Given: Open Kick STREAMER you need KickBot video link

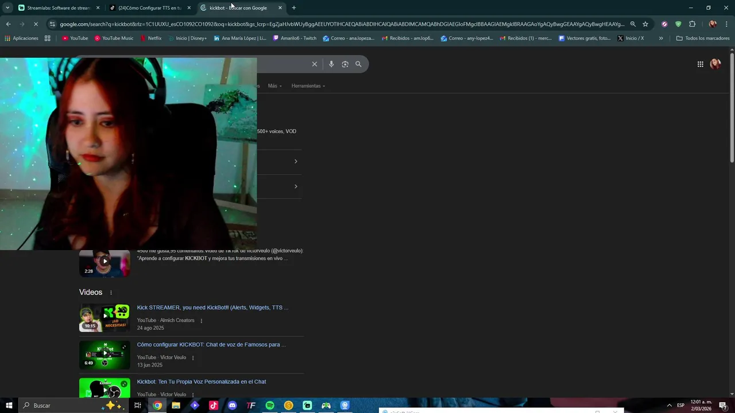Looking at the screenshot, I should tap(212, 307).
